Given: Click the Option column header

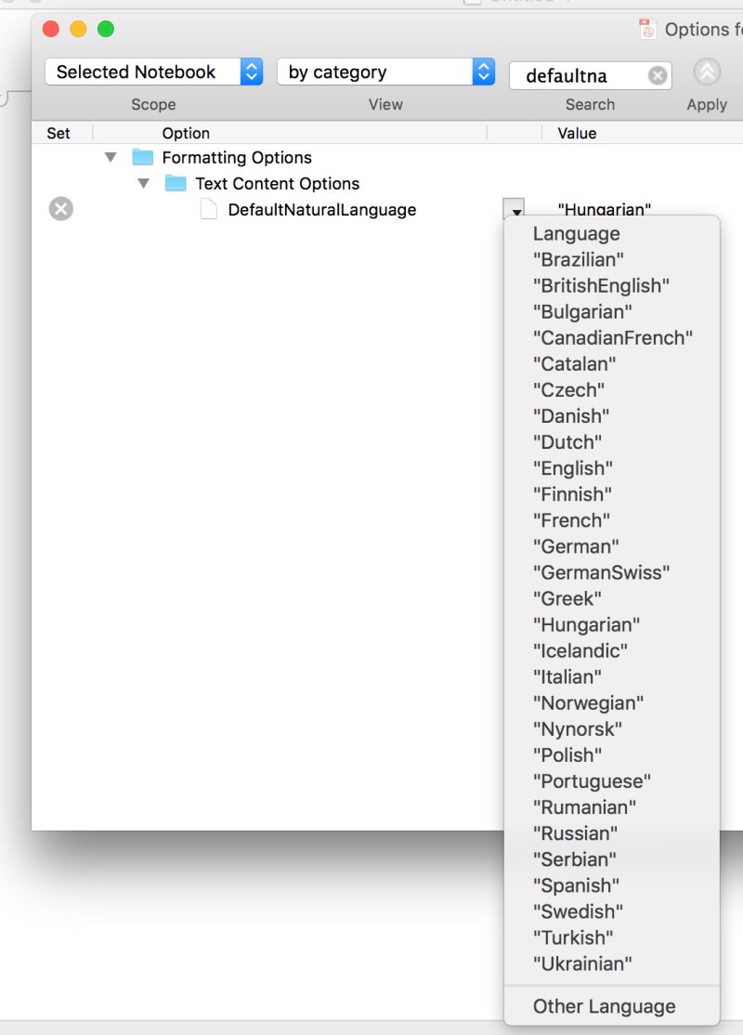Looking at the screenshot, I should [186, 133].
